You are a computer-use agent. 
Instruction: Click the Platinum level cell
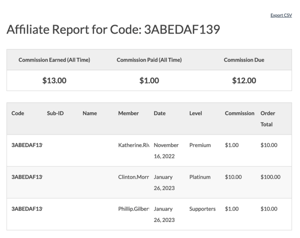click(x=200, y=177)
